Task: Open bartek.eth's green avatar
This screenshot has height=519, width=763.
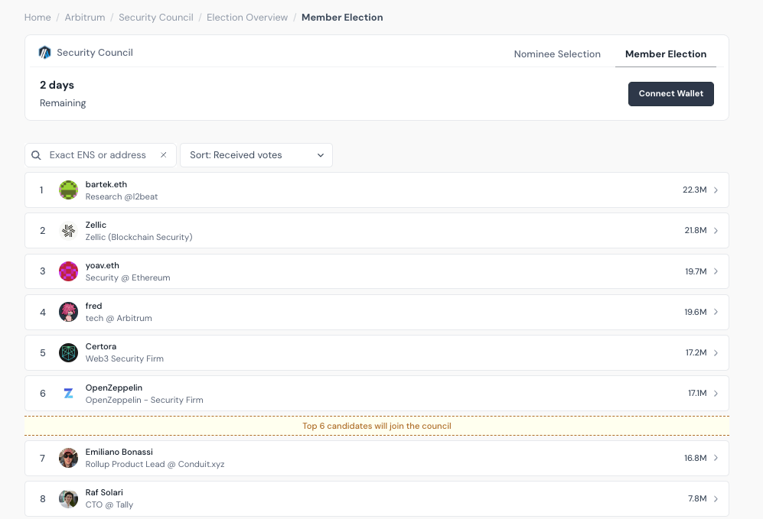Action: tap(69, 190)
